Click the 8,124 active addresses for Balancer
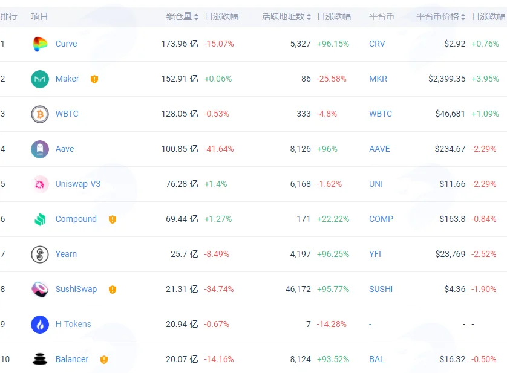507x373 pixels. 300,359
